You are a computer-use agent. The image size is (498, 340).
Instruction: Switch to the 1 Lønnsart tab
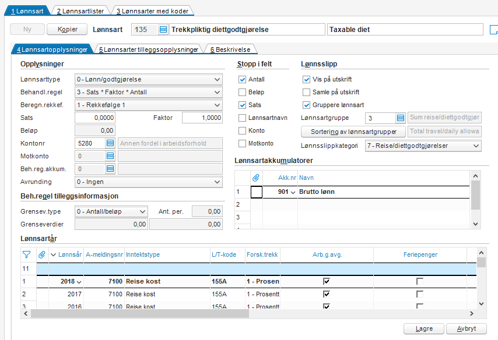27,11
